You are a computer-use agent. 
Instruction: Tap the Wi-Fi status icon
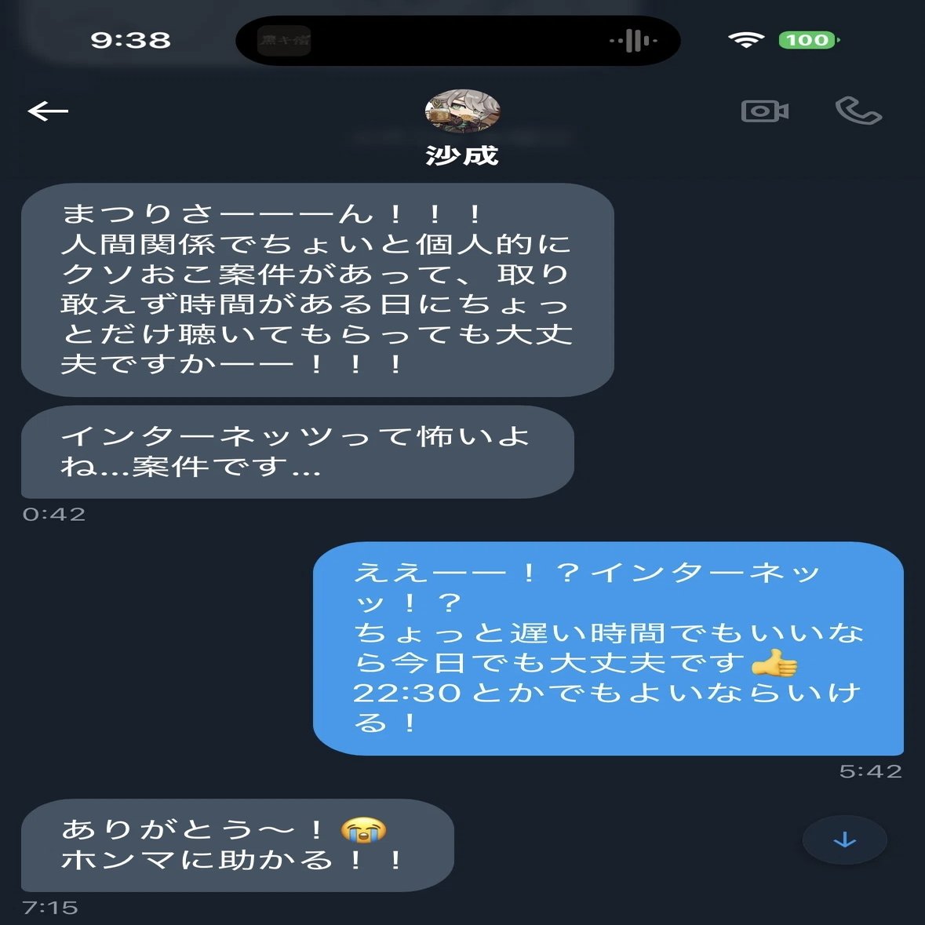tap(745, 40)
